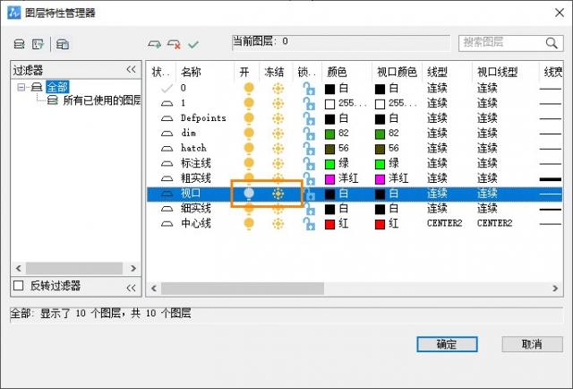The height and width of the screenshot is (389, 573).
Task: Click the 确定 button
Action: pyautogui.click(x=446, y=344)
